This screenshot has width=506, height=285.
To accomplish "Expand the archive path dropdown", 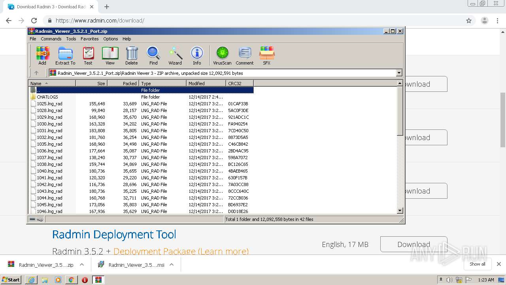I will click(399, 73).
